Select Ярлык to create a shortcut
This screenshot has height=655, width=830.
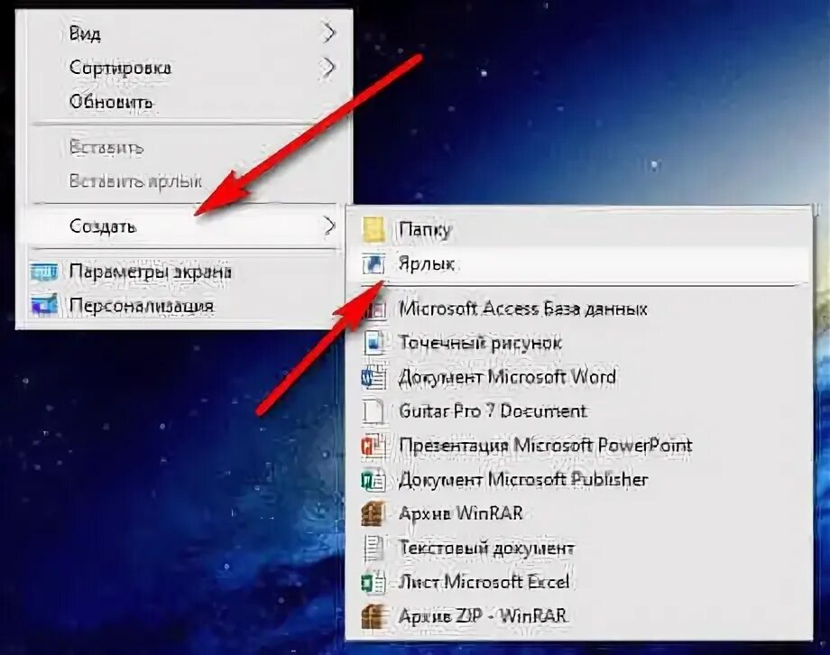pyautogui.click(x=579, y=263)
